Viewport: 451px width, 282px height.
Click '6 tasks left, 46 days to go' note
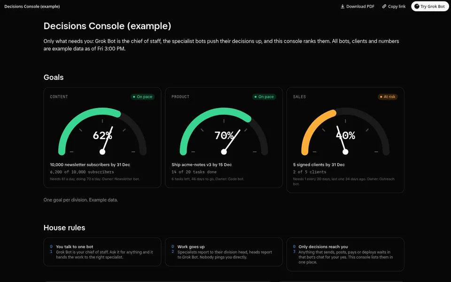[x=208, y=179]
